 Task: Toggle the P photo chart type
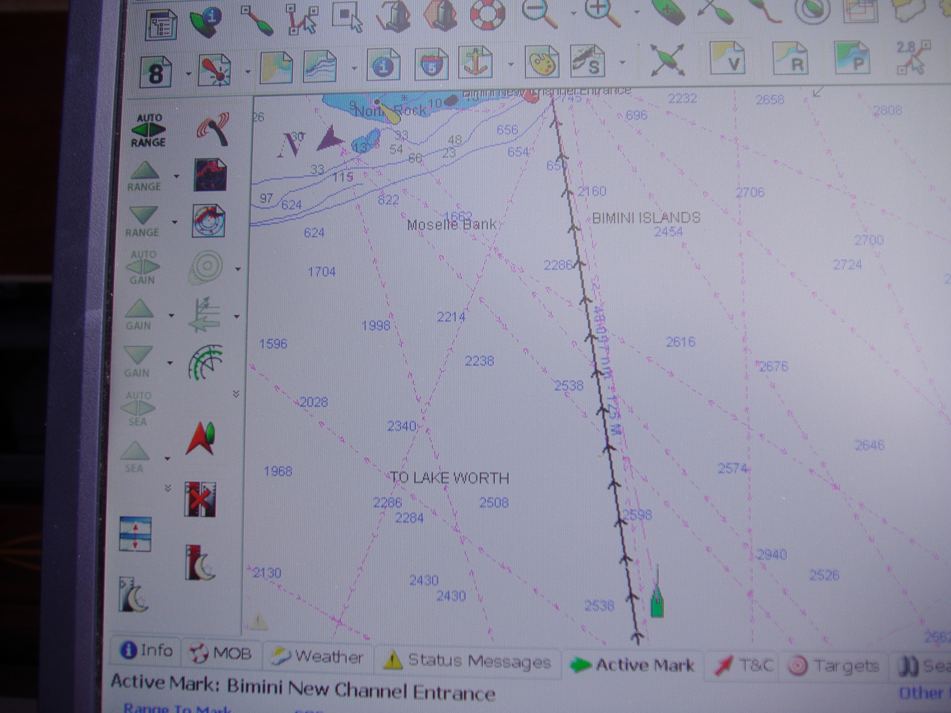click(852, 57)
